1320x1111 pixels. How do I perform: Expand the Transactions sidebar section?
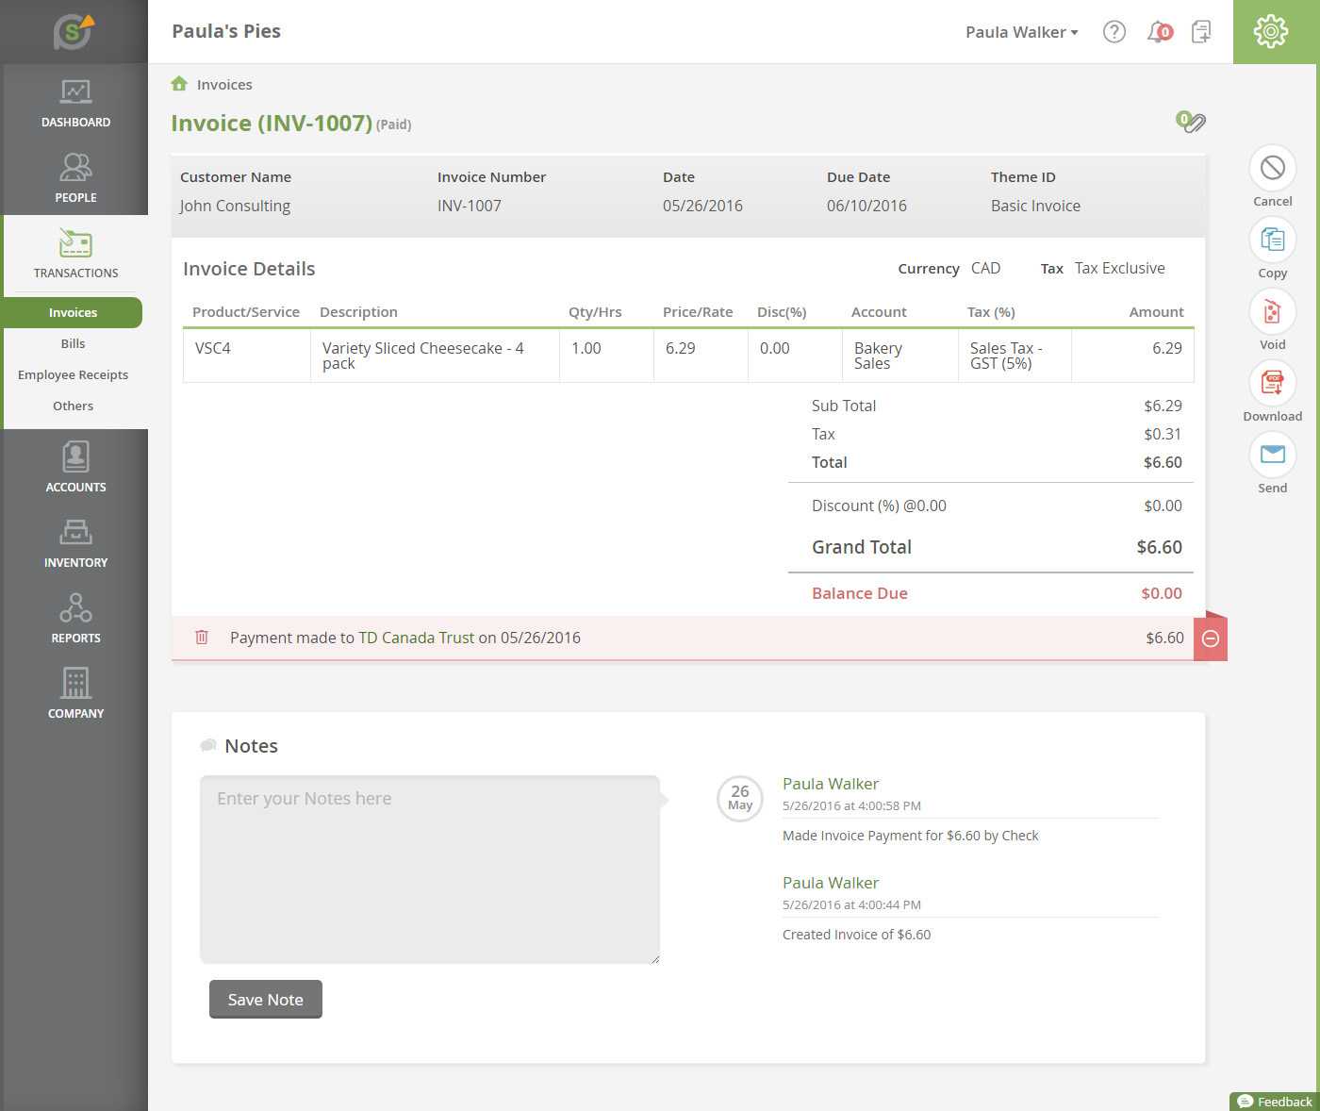click(x=75, y=255)
